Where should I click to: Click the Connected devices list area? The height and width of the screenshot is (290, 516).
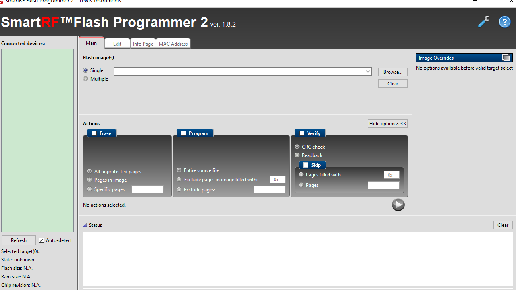(x=37, y=141)
